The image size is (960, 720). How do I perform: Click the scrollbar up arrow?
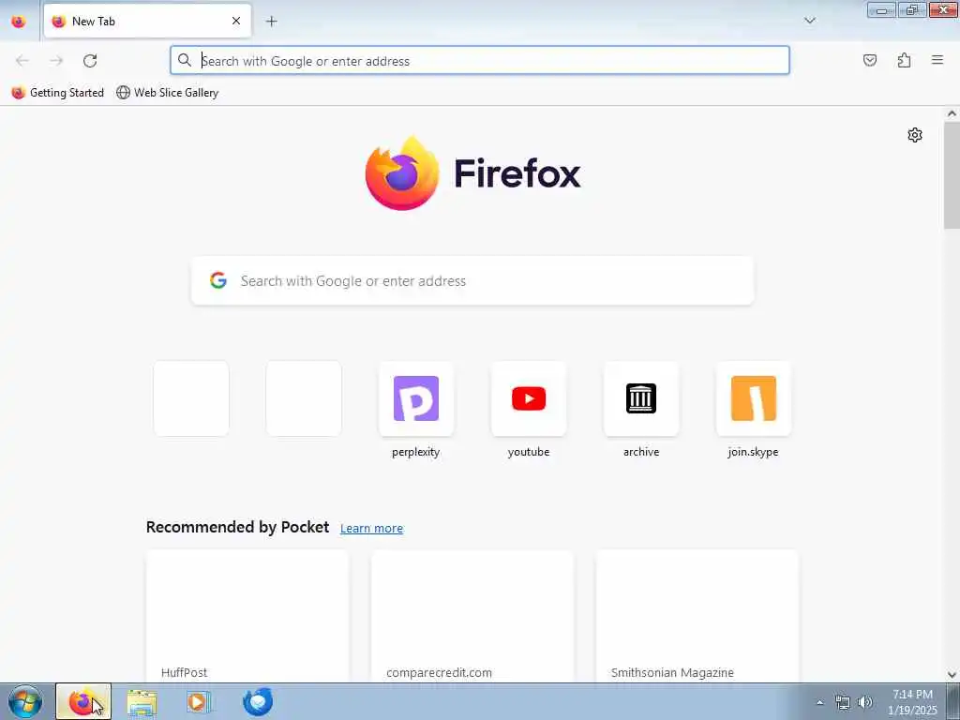[x=952, y=113]
